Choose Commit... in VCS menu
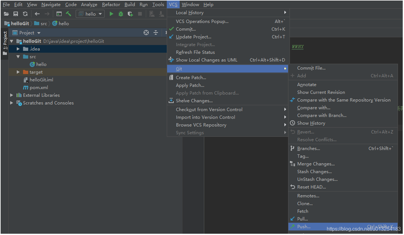 [x=228, y=29]
